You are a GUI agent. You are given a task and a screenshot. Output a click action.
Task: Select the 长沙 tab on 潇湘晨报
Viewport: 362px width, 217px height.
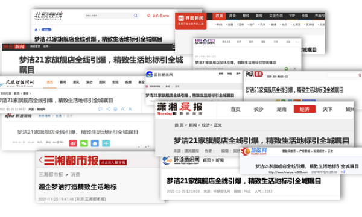[258, 109]
